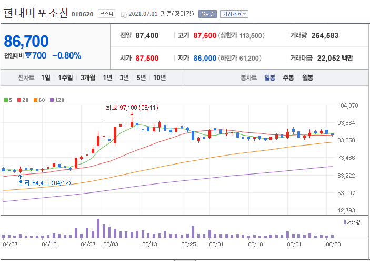
Task: Click the 거래량 value 254,583
Action: 325,35
